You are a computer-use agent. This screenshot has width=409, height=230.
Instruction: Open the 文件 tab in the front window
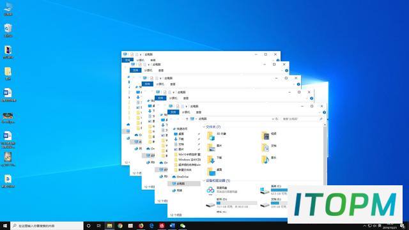(x=173, y=112)
